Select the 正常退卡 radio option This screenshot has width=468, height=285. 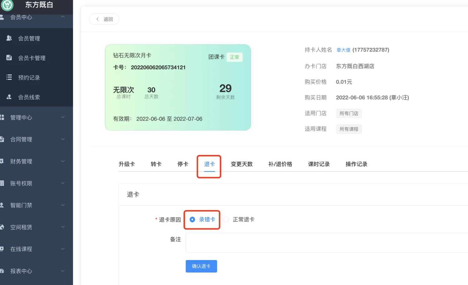pyautogui.click(x=226, y=220)
